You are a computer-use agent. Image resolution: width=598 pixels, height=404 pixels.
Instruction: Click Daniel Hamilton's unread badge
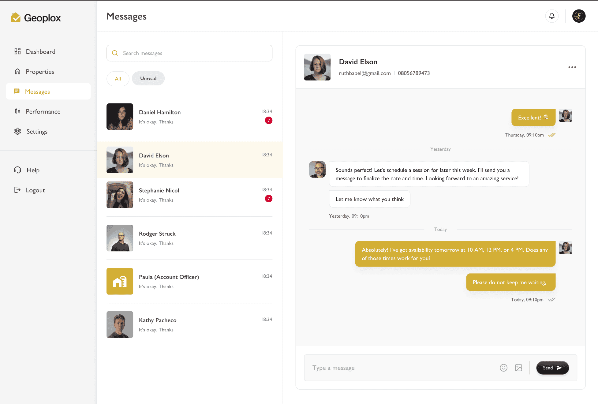click(x=268, y=120)
